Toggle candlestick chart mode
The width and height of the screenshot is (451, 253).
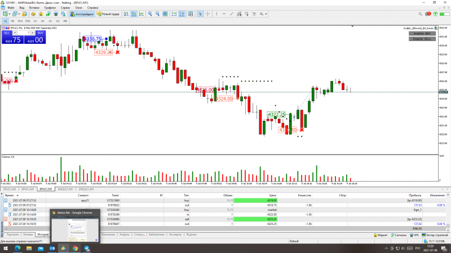(134, 13)
